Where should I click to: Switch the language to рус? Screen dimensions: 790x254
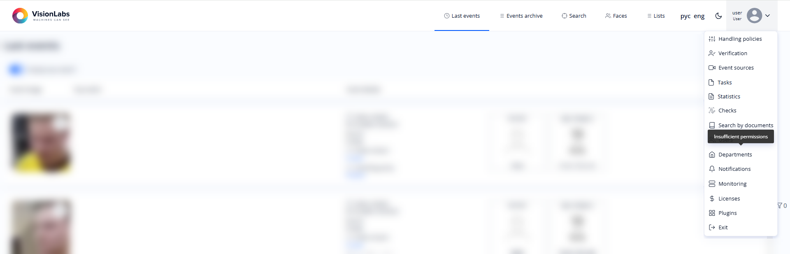[x=685, y=16]
